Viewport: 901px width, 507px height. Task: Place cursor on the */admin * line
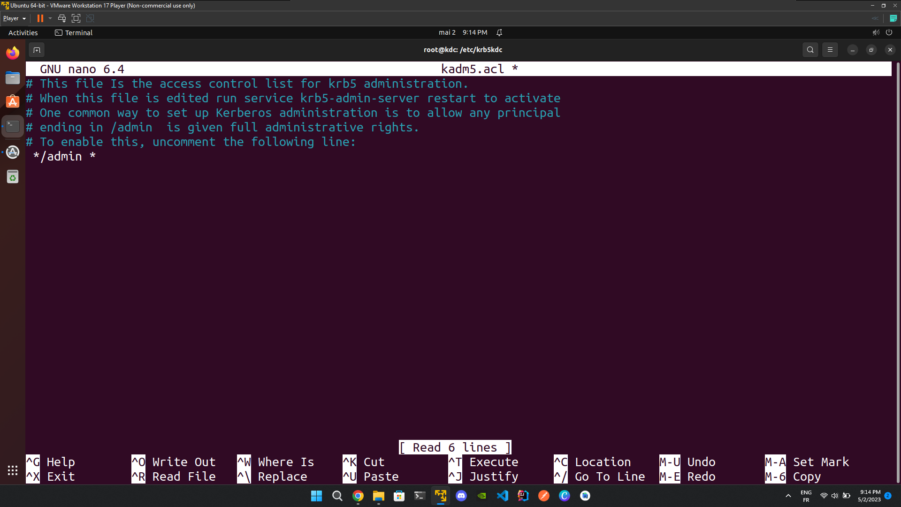tap(64, 156)
